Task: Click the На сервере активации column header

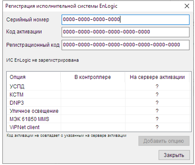Action: coord(157,77)
